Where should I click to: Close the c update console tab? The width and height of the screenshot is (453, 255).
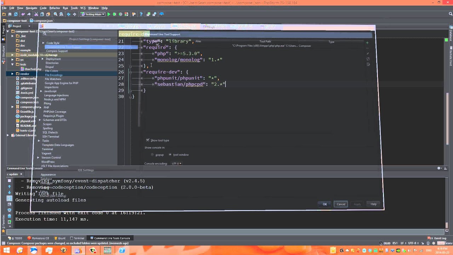pos(21,174)
